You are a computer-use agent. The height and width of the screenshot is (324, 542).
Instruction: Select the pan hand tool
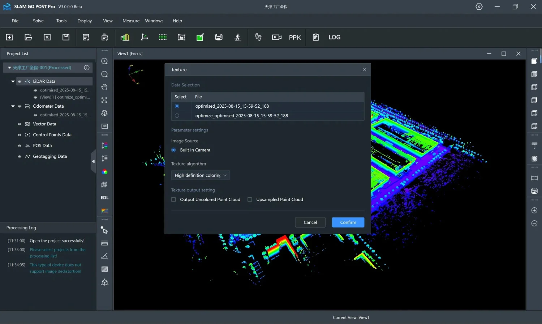pos(104,87)
